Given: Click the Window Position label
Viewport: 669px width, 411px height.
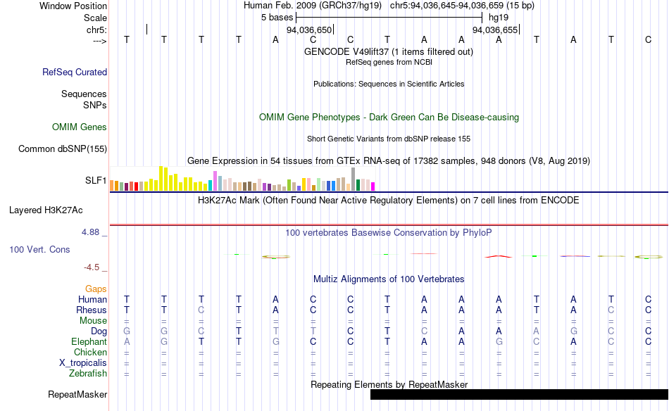Looking at the screenshot, I should [x=73, y=6].
